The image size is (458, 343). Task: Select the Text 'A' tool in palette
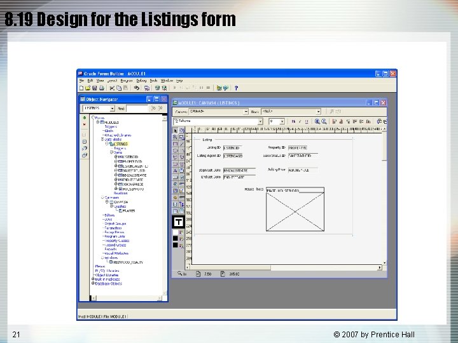(x=176, y=171)
